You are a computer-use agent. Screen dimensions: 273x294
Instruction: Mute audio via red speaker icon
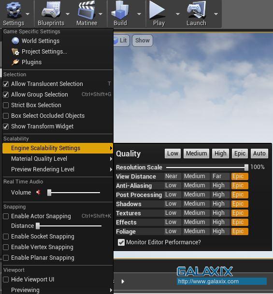[x=39, y=192]
